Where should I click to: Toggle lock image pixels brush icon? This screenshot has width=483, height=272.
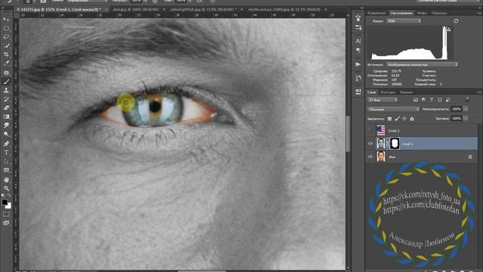click(x=398, y=119)
